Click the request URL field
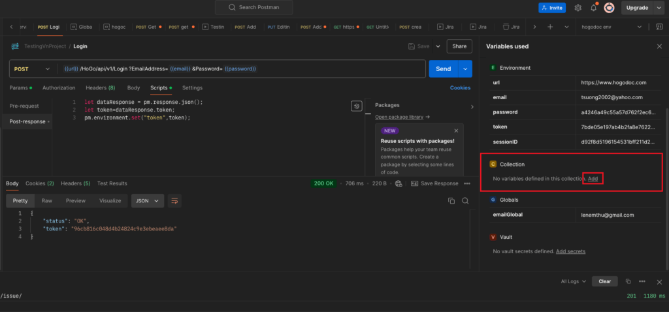 pos(241,69)
